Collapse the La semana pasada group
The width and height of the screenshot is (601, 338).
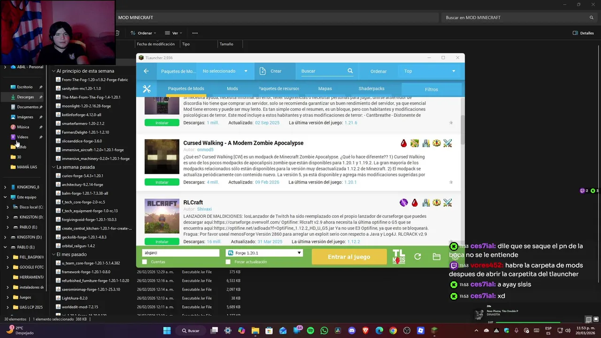[54, 167]
